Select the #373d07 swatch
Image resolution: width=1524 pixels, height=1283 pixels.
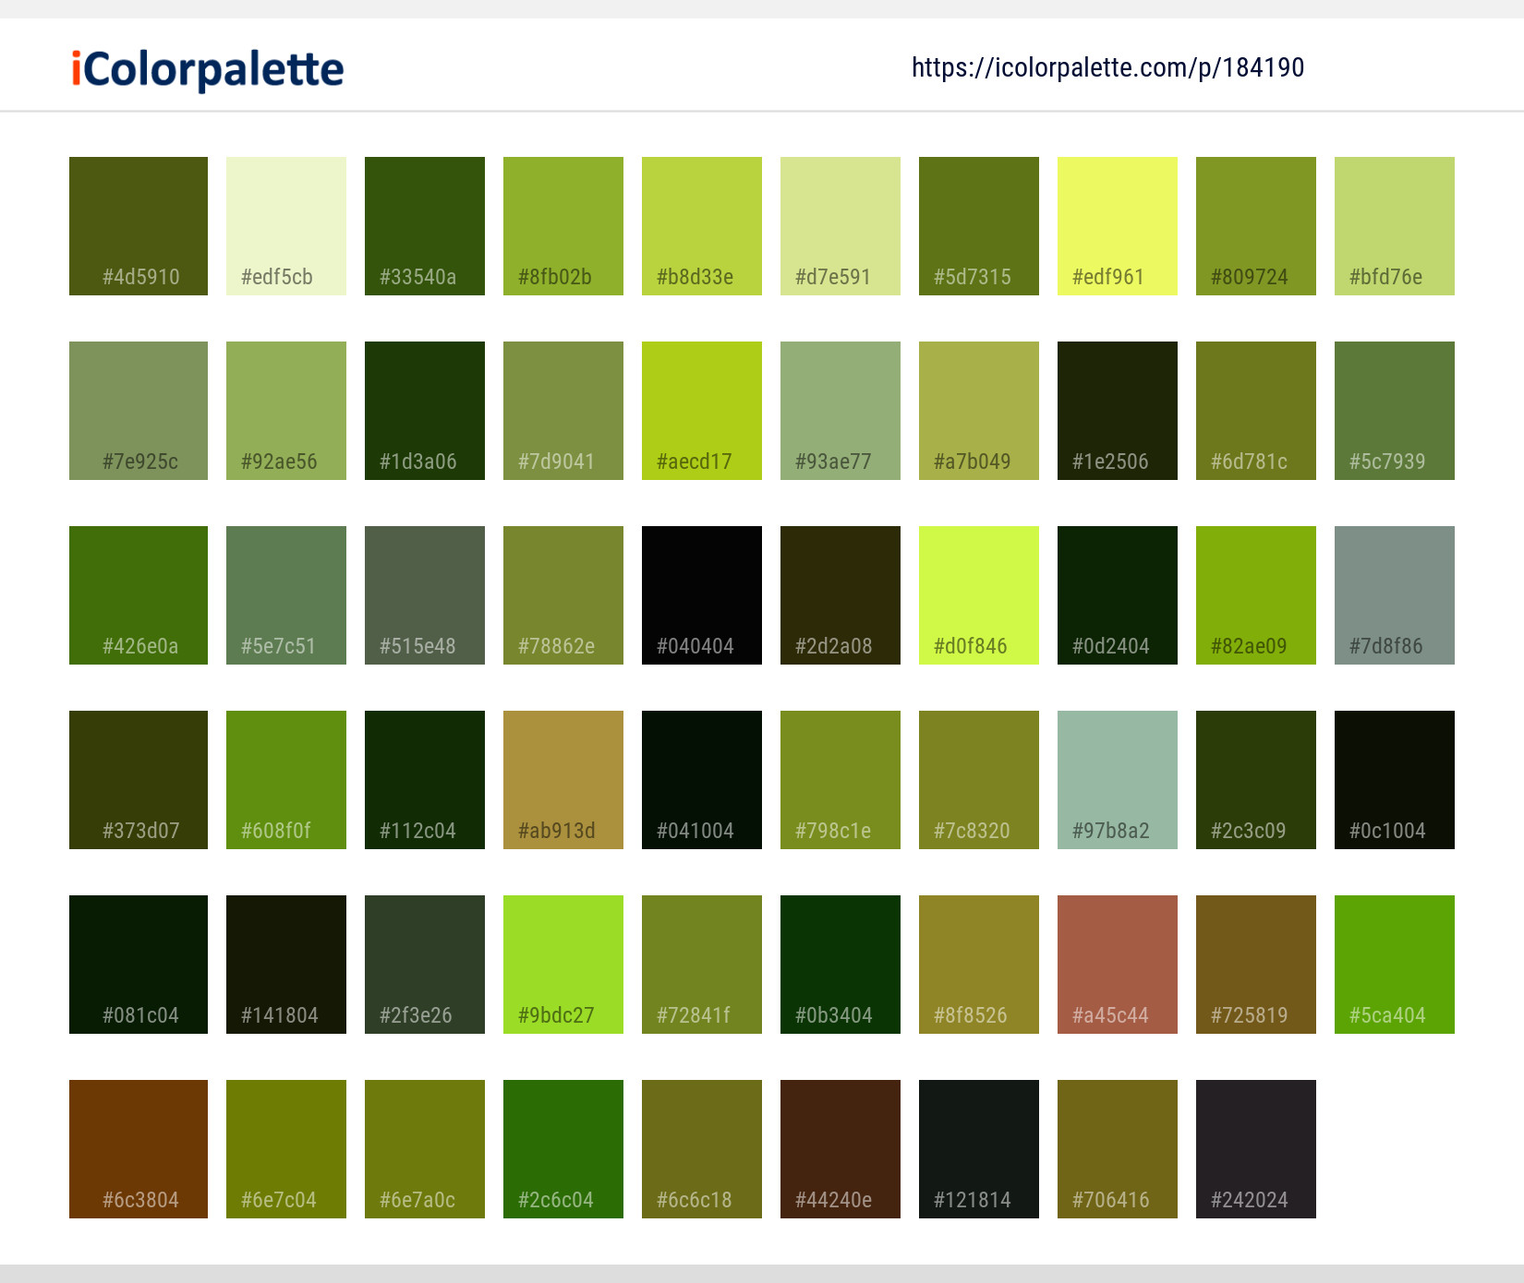point(139,780)
